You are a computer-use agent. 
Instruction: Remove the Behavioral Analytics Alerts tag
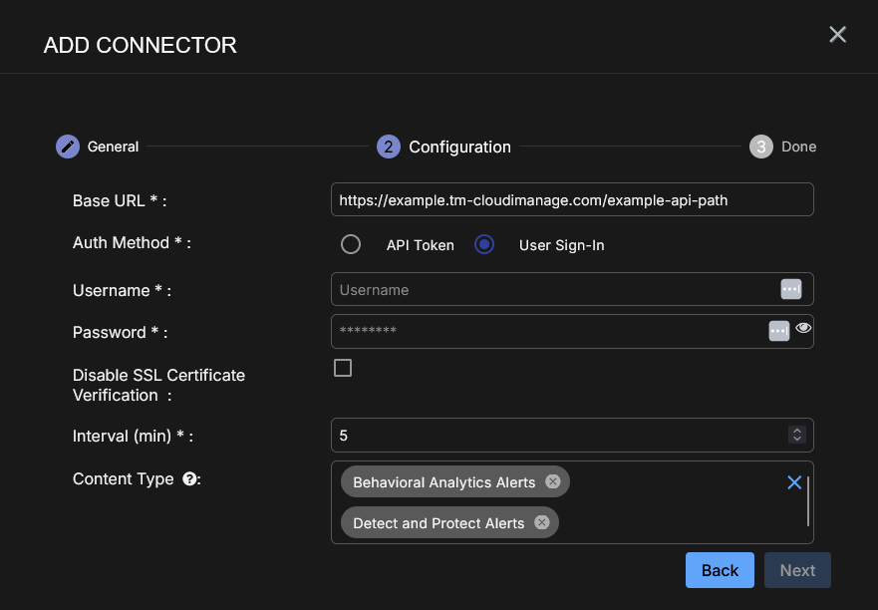point(553,482)
